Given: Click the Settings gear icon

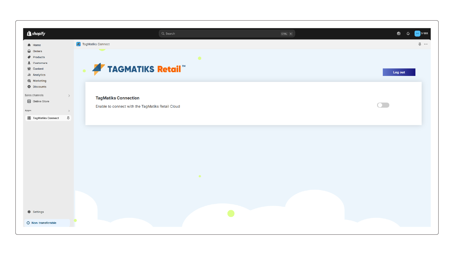Looking at the screenshot, I should click(29, 212).
